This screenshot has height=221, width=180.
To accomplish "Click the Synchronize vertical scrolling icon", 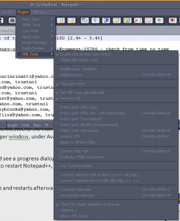I will tap(61, 20).
